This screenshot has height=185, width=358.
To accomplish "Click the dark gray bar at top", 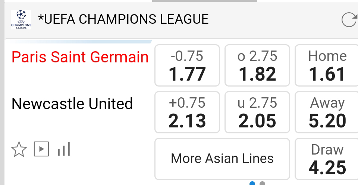I will coord(205,1).
